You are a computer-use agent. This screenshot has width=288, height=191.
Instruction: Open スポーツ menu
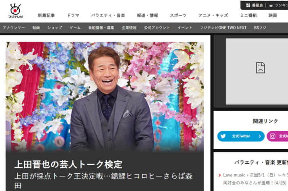[178, 15]
